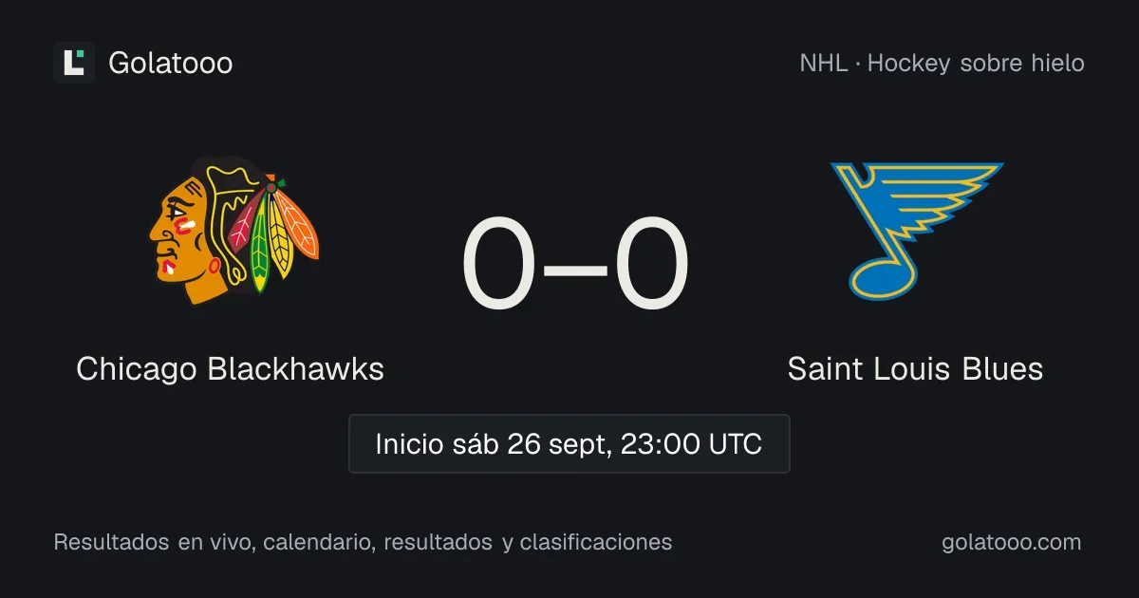Click the Blackhawks logo face profile

click(x=187, y=239)
